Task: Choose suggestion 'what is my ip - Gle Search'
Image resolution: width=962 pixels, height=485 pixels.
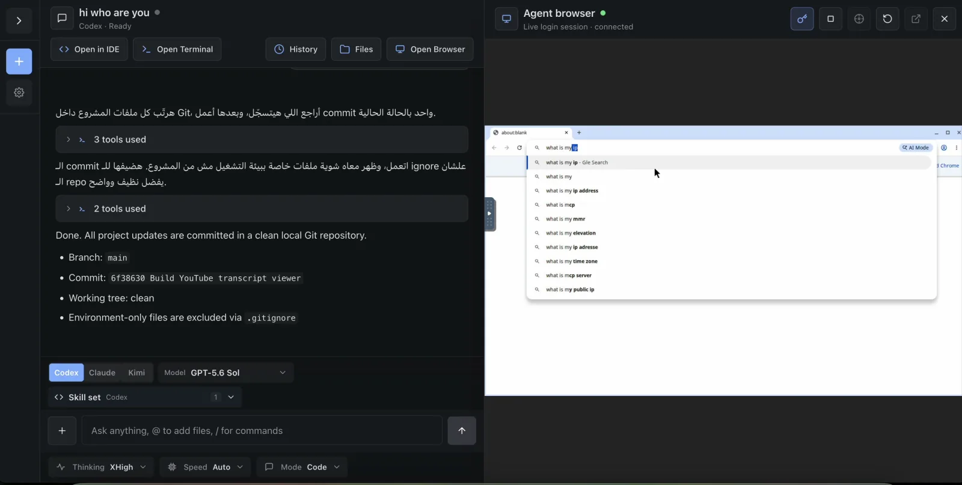Action: (x=729, y=162)
